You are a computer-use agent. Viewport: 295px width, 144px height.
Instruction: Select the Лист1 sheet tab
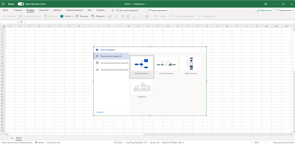pyautogui.click(x=19, y=138)
